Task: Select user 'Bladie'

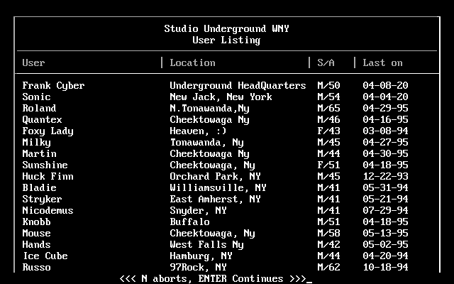Action: (40, 187)
